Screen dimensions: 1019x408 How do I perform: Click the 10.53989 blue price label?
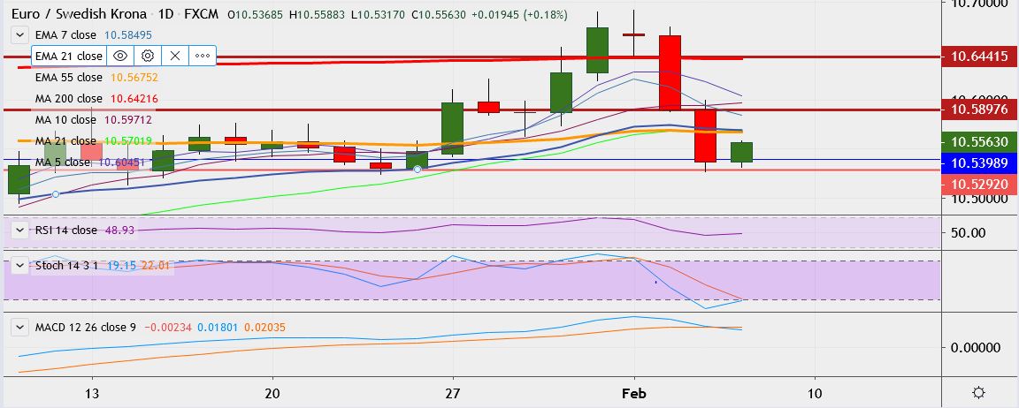[x=979, y=162]
